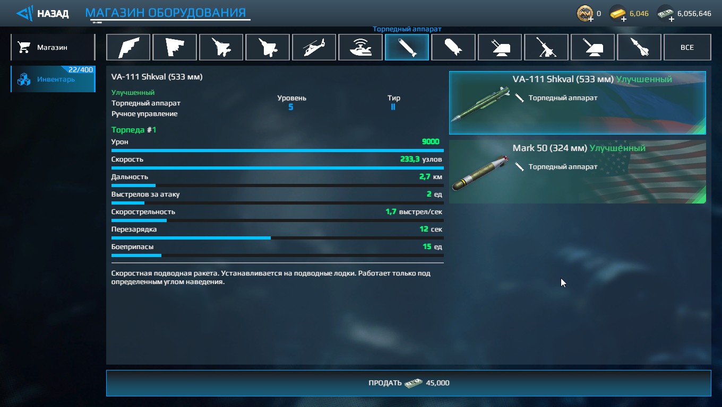Select the fighter jet category icon
The height and width of the screenshot is (407, 722).
tap(221, 47)
